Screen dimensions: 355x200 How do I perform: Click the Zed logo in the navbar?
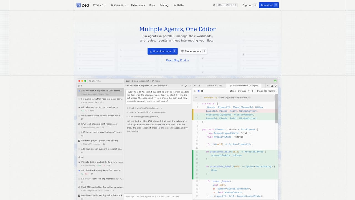(83, 5)
